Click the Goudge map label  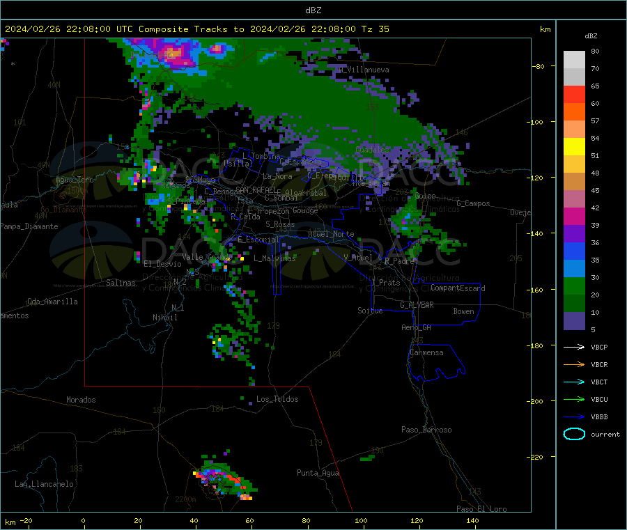click(305, 210)
